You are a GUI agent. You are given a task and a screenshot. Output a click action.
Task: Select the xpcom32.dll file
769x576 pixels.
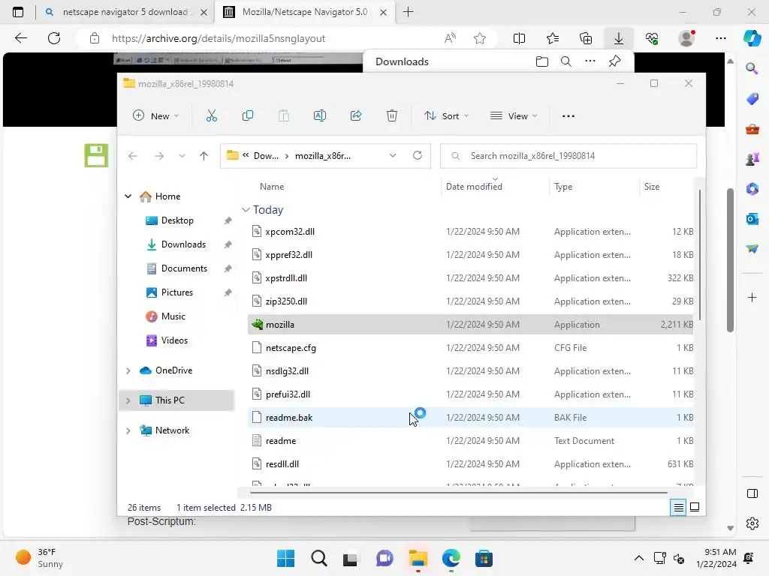[x=470, y=232]
